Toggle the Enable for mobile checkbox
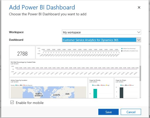Image resolution: width=150 pixels, height=118 pixels. pos(12,102)
